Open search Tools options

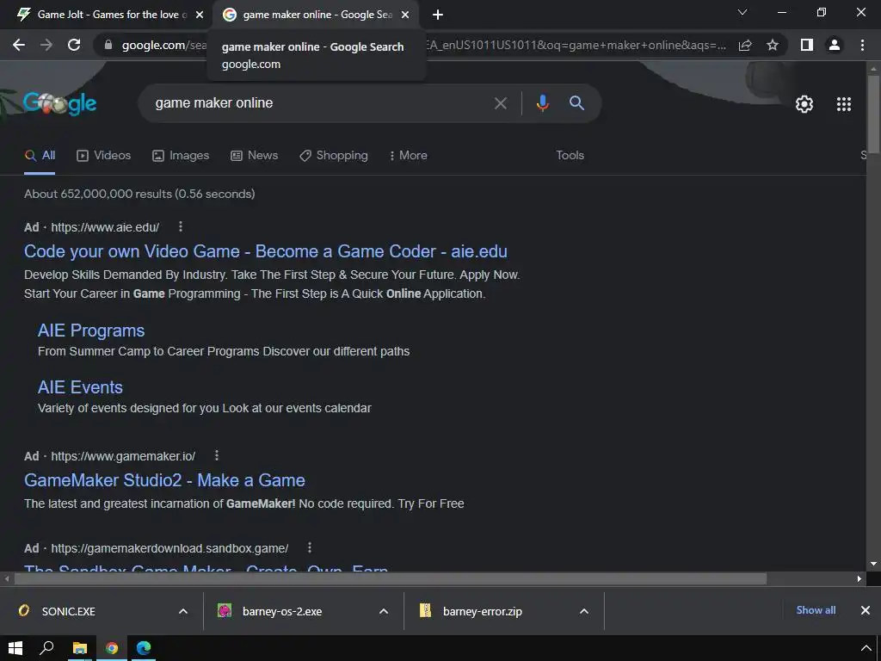[x=570, y=155]
